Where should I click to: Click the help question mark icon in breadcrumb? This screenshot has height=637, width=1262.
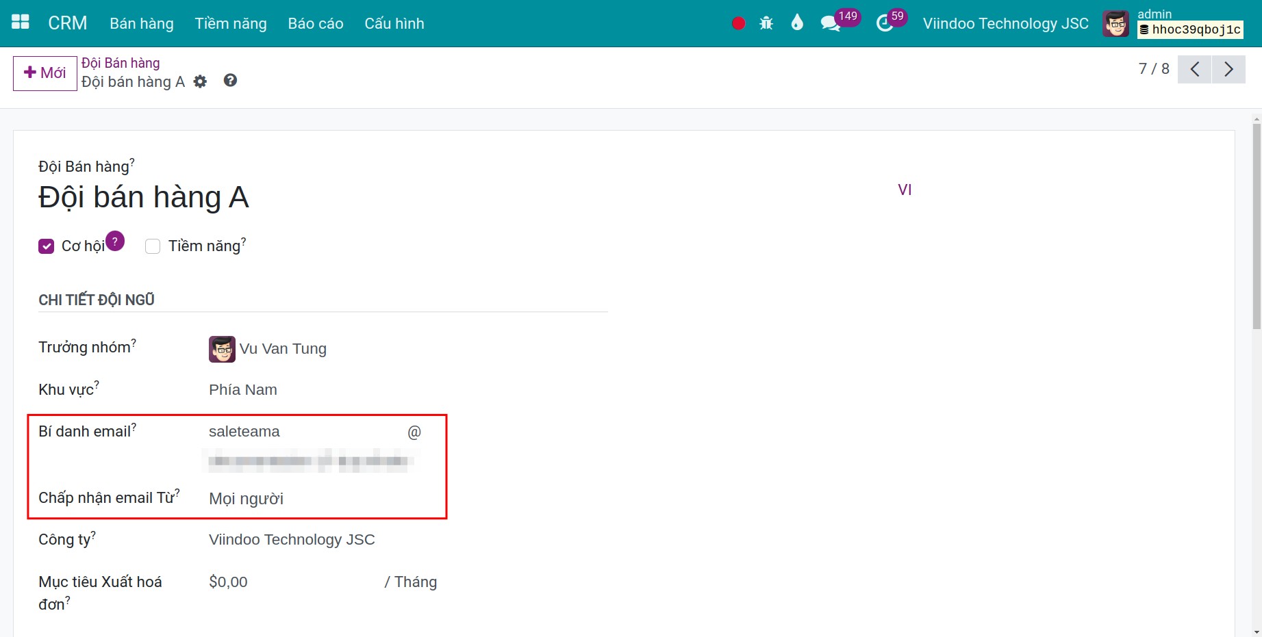tap(230, 81)
